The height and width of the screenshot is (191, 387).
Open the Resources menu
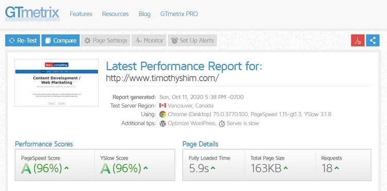[x=115, y=14]
